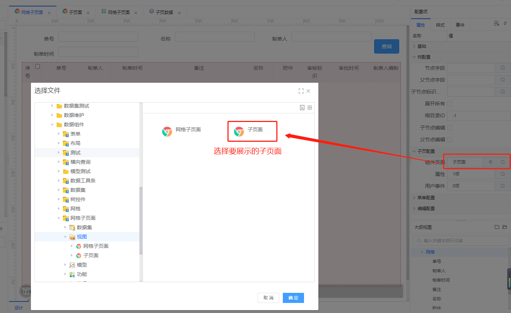
Task: Maximize the 选择文件 dialog
Action: coord(301,91)
